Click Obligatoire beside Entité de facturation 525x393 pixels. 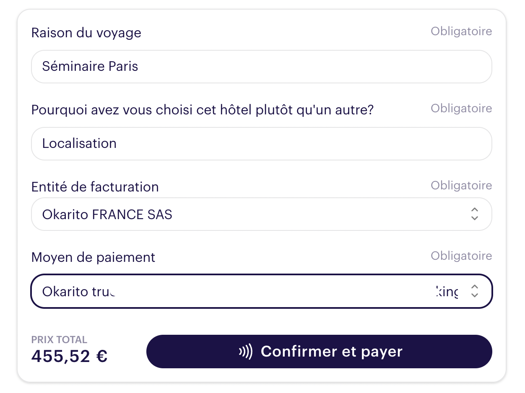point(461,186)
